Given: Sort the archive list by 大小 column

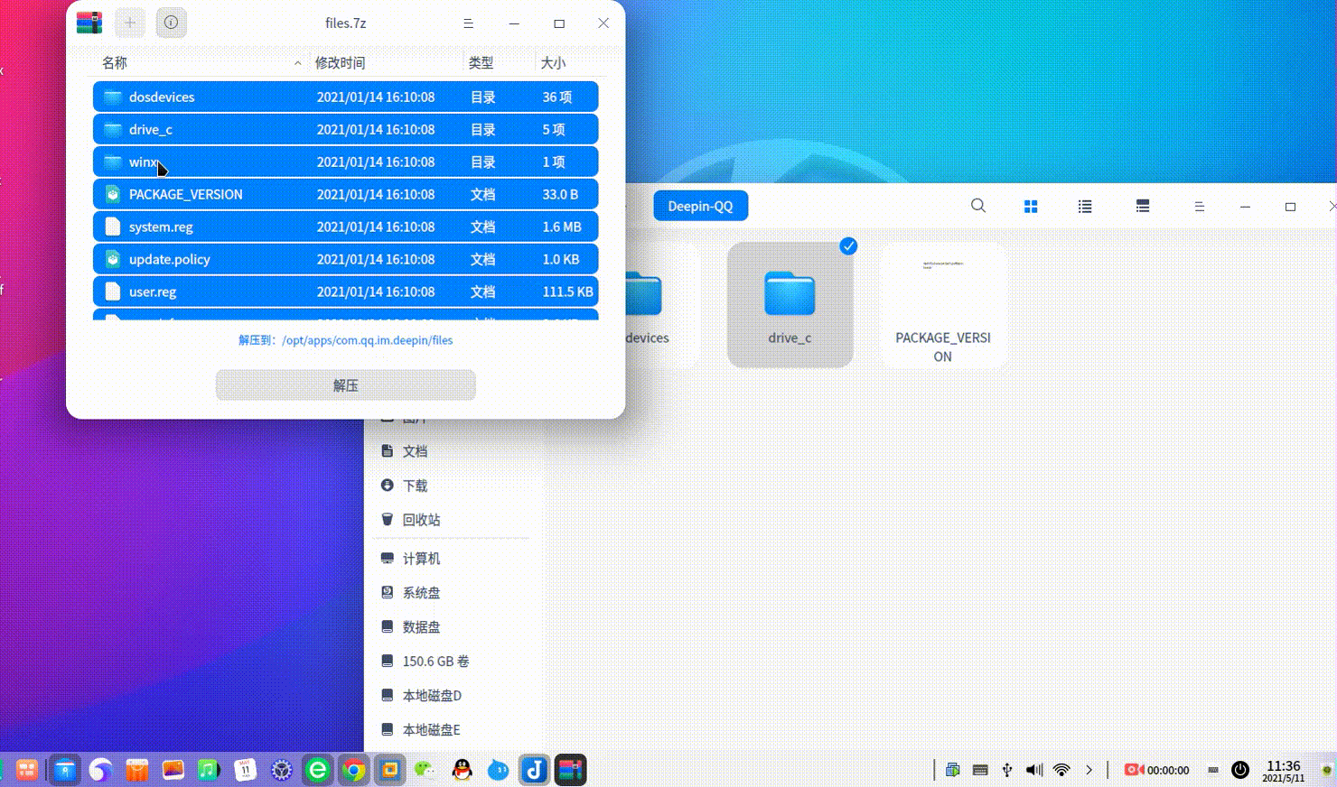Looking at the screenshot, I should (553, 62).
